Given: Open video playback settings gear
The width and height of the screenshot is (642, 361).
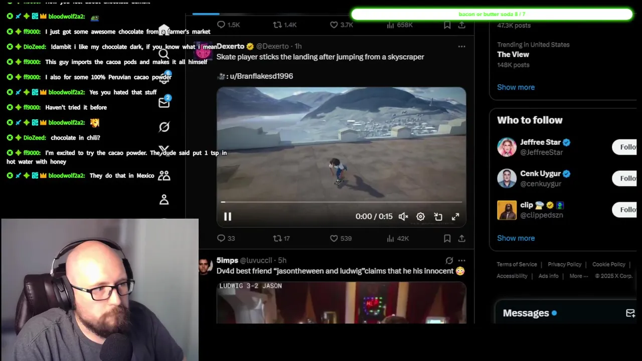Looking at the screenshot, I should tap(420, 217).
